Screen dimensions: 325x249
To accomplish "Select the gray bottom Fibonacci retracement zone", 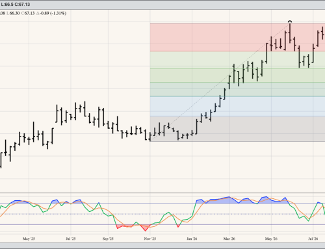I will [237, 129].
